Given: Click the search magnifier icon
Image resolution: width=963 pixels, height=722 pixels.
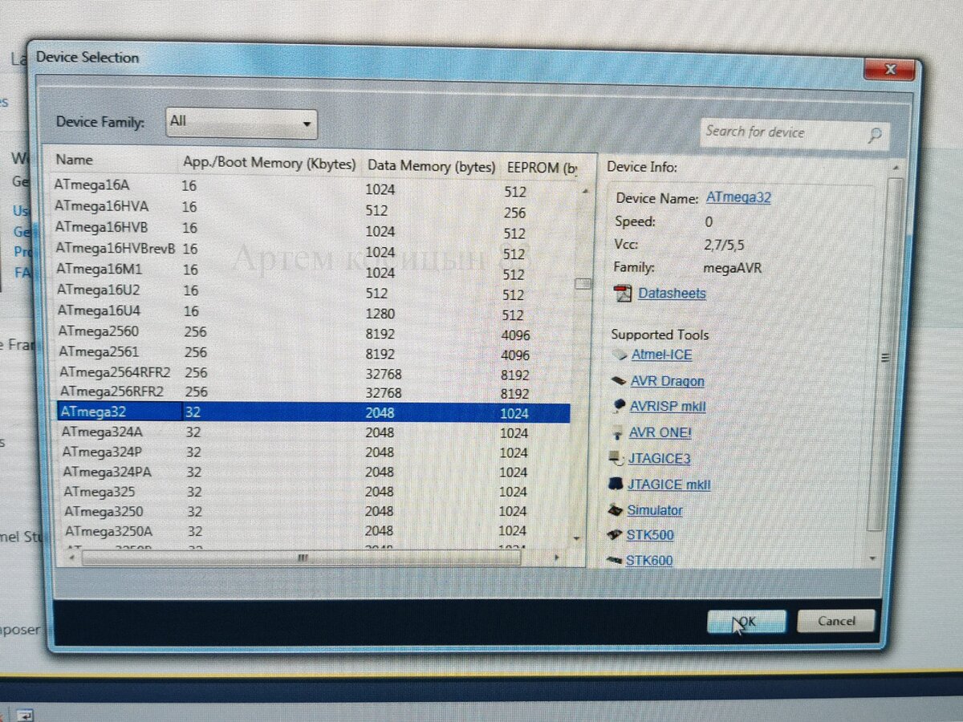Looking at the screenshot, I should click(875, 135).
